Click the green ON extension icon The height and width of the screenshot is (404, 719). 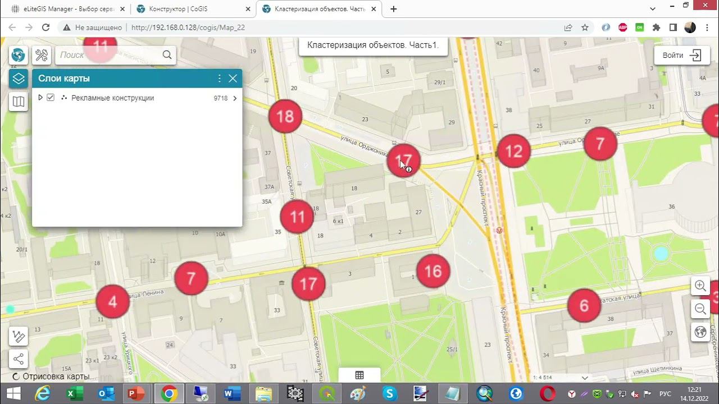click(x=639, y=27)
